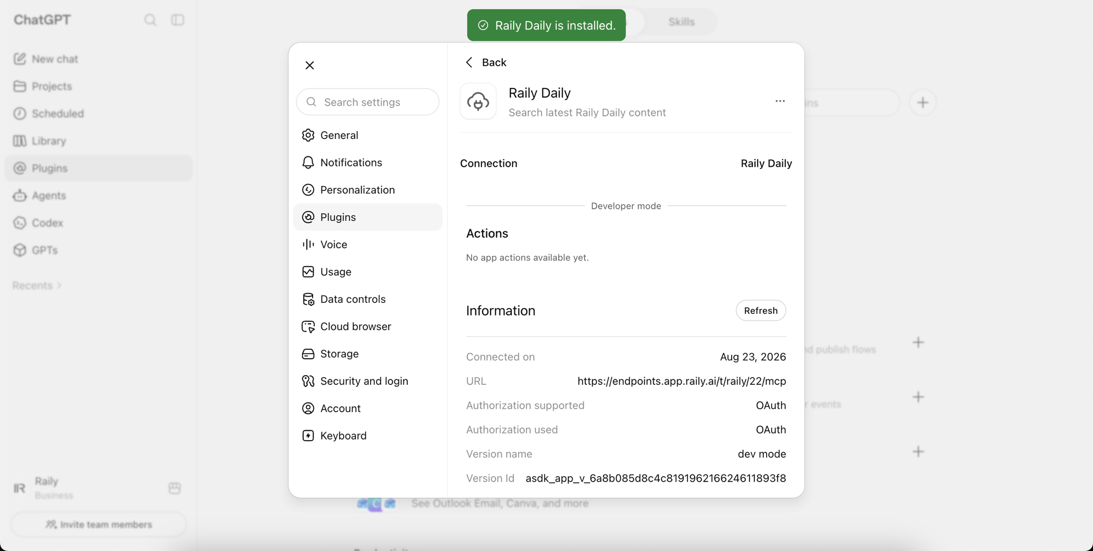
Task: Open Personalization settings
Action: [x=368, y=190]
